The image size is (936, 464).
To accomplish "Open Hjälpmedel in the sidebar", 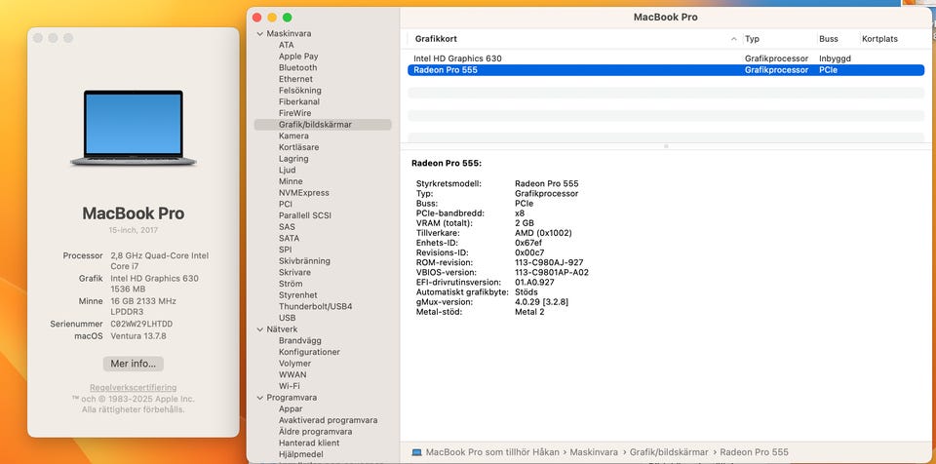I will point(301,454).
